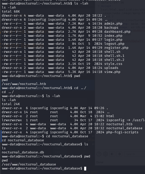Select the /var/www/nocturnal.htb path output
Viewport: 145px width, 174px height.
click(24, 84)
